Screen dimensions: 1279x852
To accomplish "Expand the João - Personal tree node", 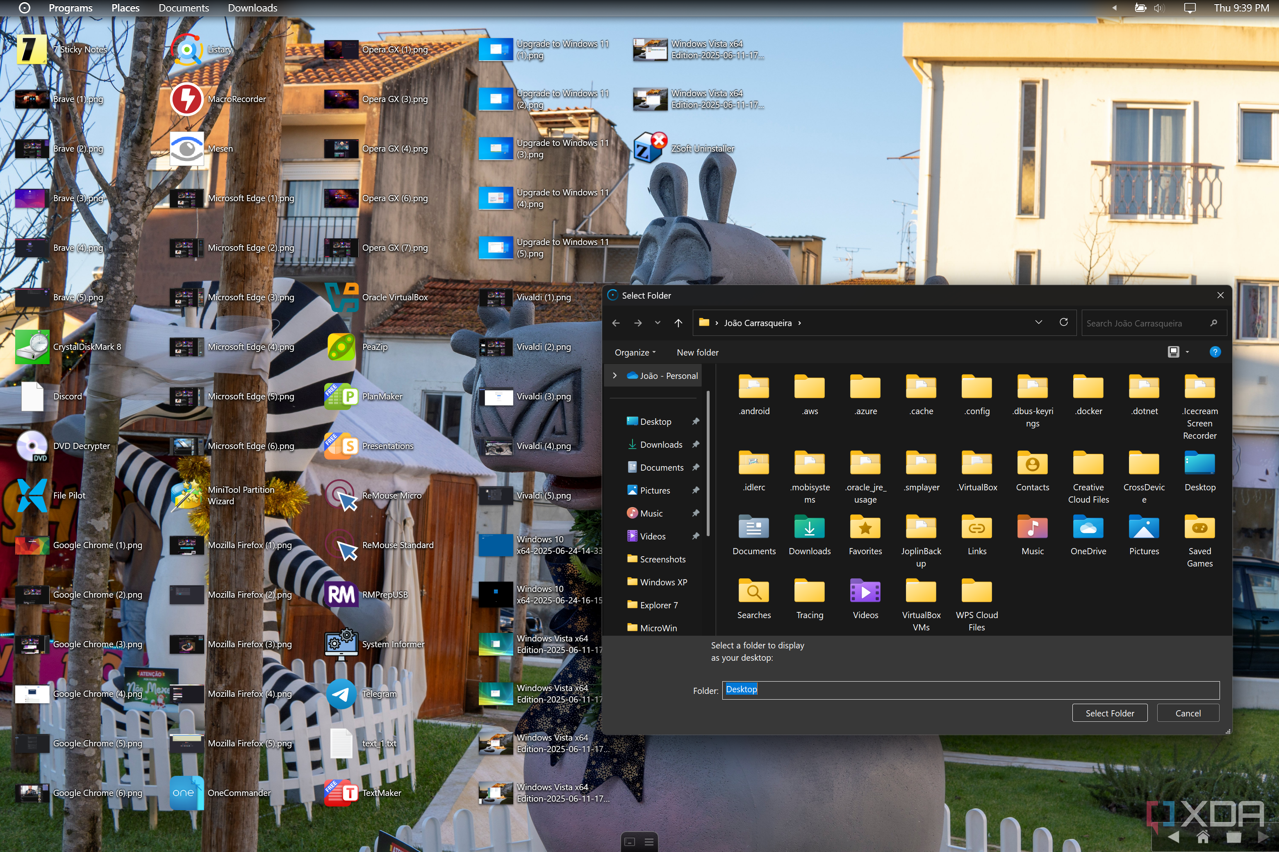I will [x=614, y=376].
